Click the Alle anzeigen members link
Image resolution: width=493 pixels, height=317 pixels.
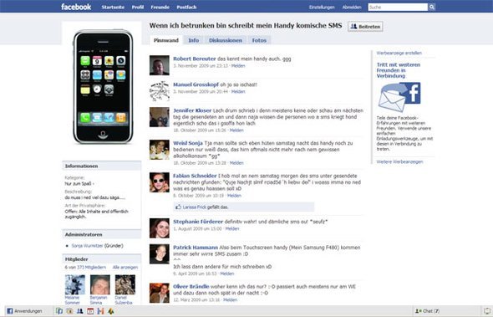click(125, 268)
